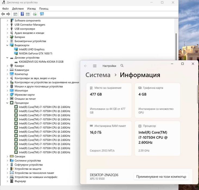Image resolution: width=199 pixels, height=190 pixels.
Task: Open the Помощ menu
Action: tap(44, 9)
